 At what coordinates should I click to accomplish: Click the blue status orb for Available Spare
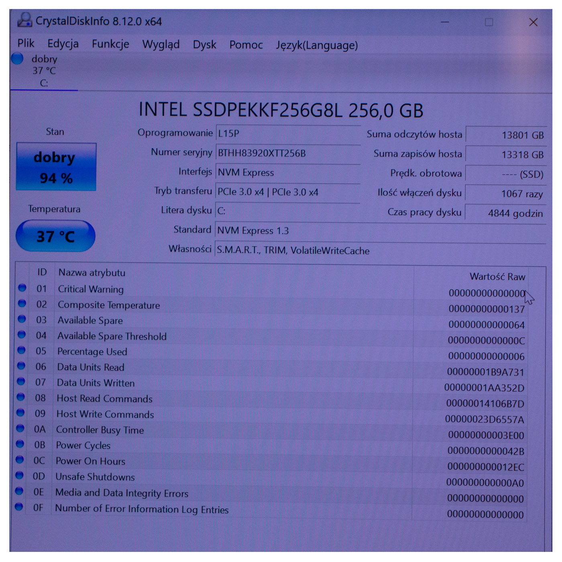22,319
